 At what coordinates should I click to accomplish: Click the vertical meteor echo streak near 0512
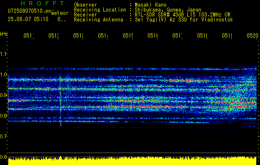point(60,99)
